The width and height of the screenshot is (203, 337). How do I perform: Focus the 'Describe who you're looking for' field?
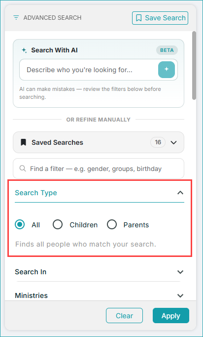[89, 70]
